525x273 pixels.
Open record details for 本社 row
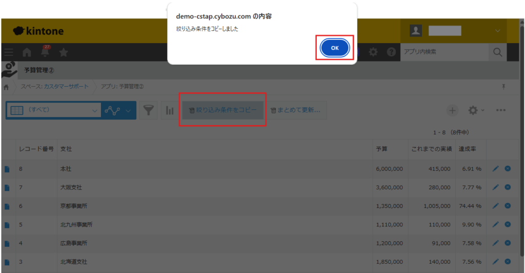(7, 169)
